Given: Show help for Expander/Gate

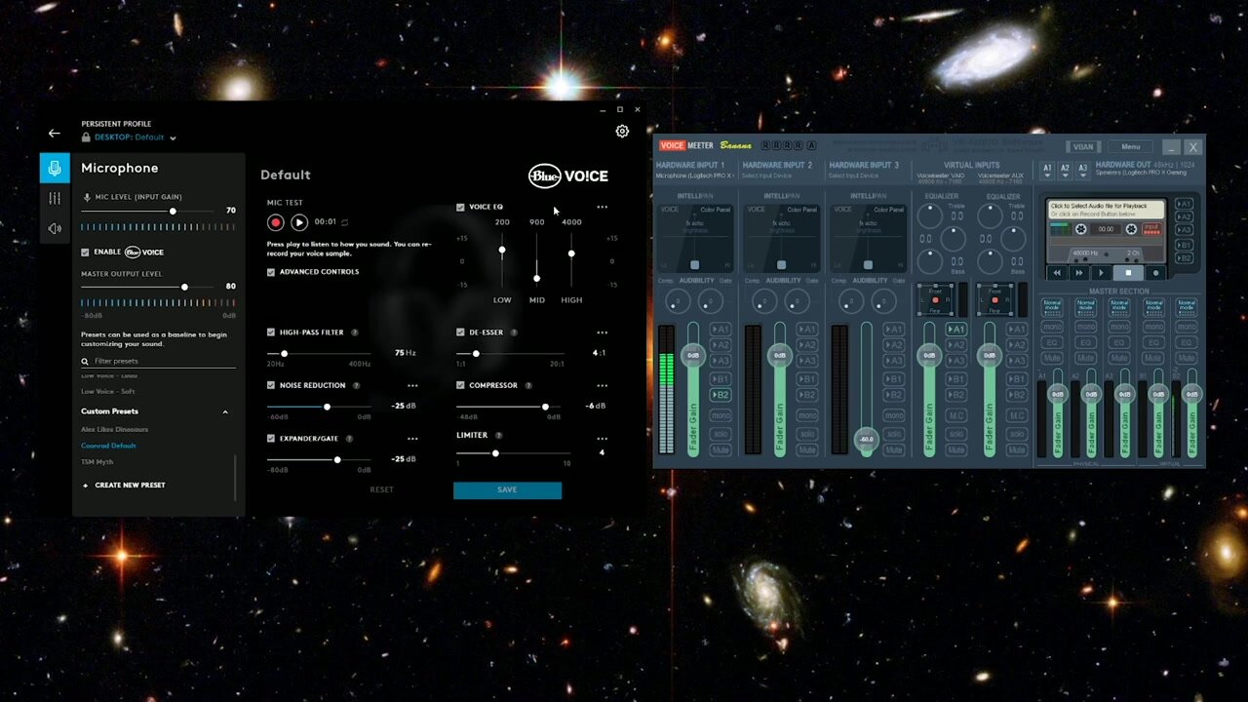Looking at the screenshot, I should [x=348, y=439].
